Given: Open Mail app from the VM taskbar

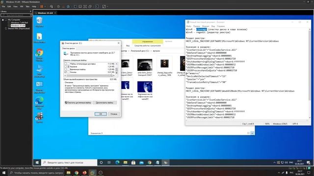Looking at the screenshot, I should coord(141,163).
